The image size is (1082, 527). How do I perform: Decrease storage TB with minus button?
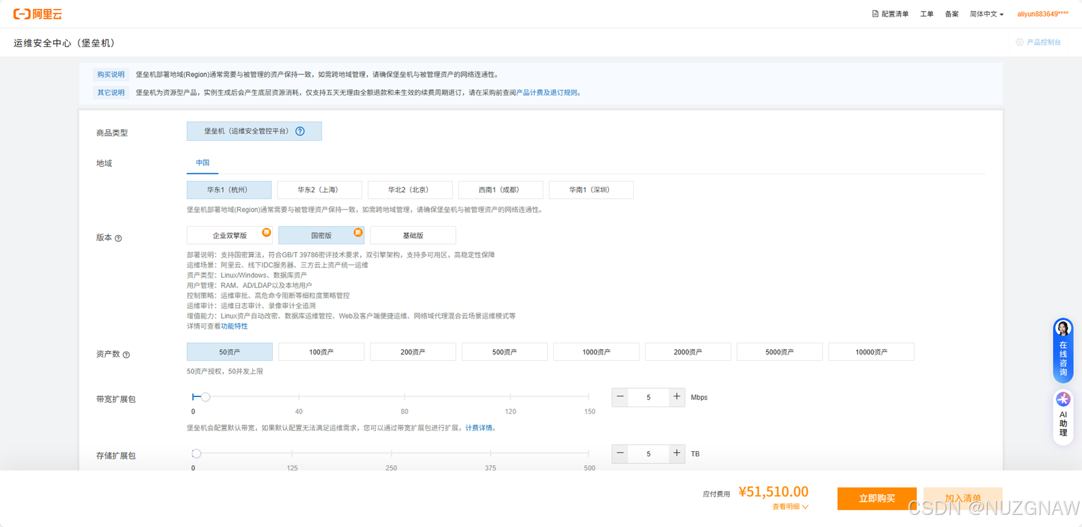point(620,454)
